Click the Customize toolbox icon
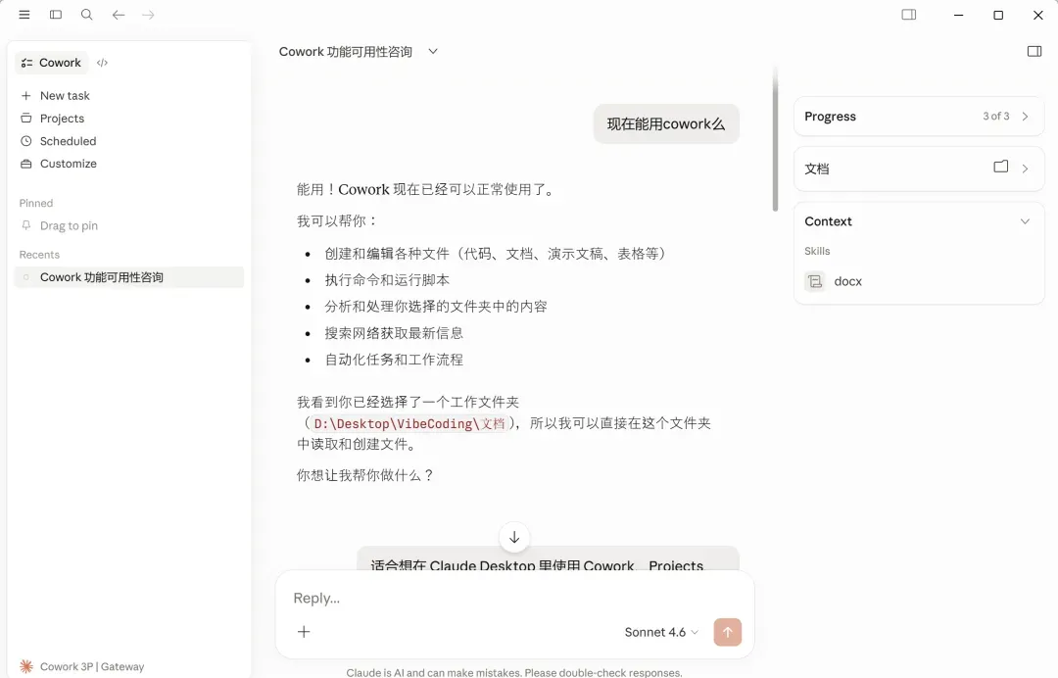The image size is (1058, 678). [x=26, y=164]
